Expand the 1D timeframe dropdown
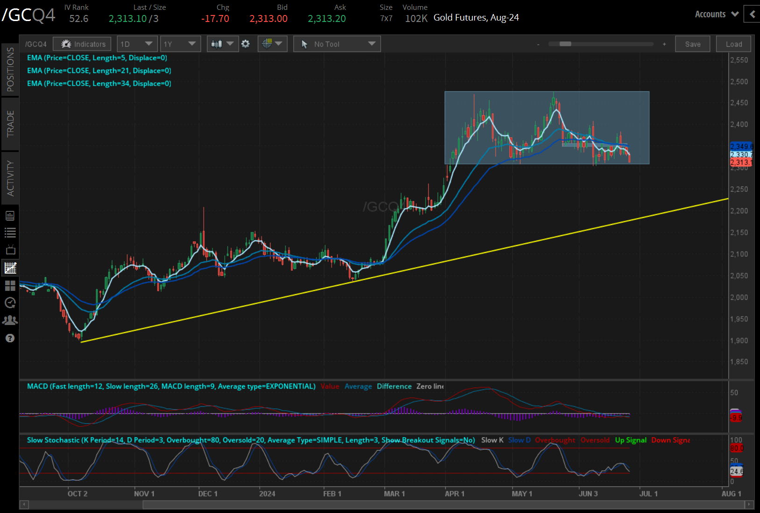Image resolution: width=760 pixels, height=513 pixels. tap(136, 44)
